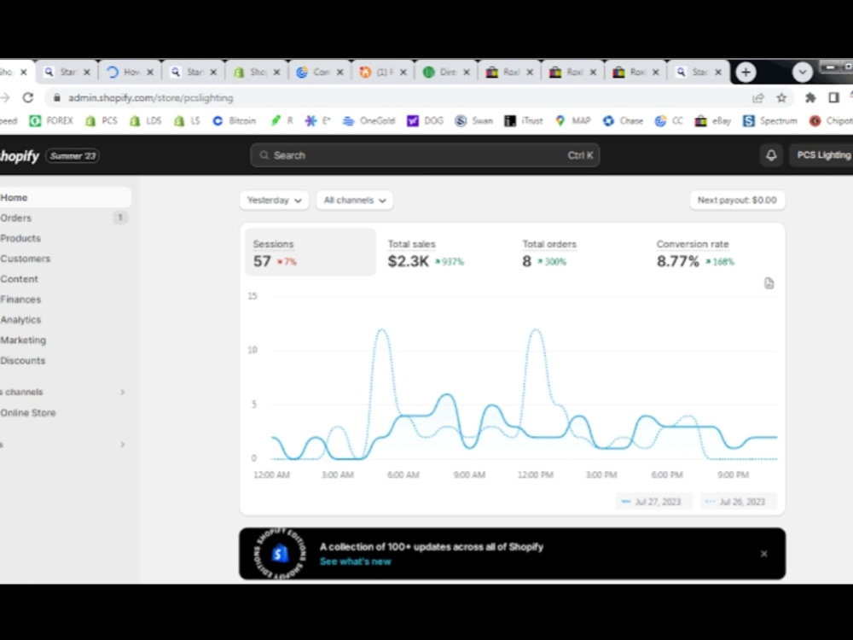
Task: Click the site lock icon in address bar
Action: (56, 98)
